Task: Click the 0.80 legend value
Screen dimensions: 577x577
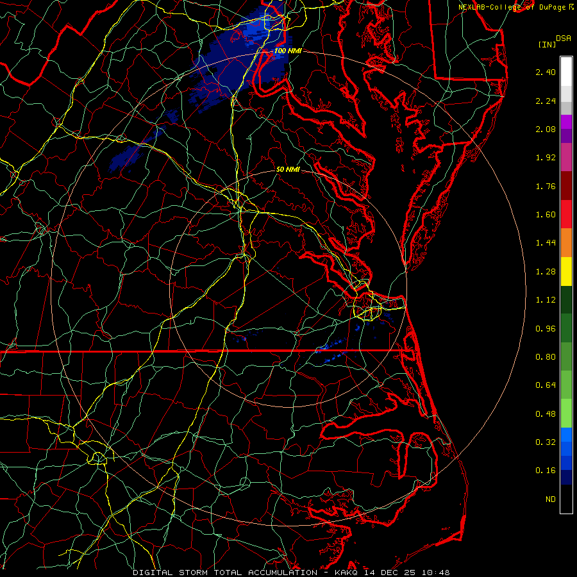Action: [x=546, y=357]
